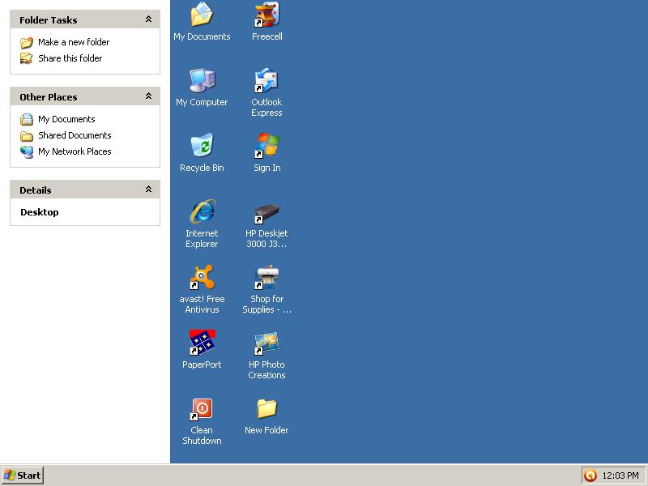Click the Details header title

pos(36,190)
